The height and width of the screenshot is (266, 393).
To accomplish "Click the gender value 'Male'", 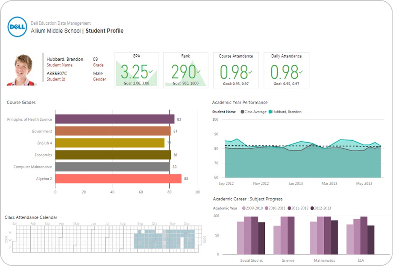I will [98, 73].
